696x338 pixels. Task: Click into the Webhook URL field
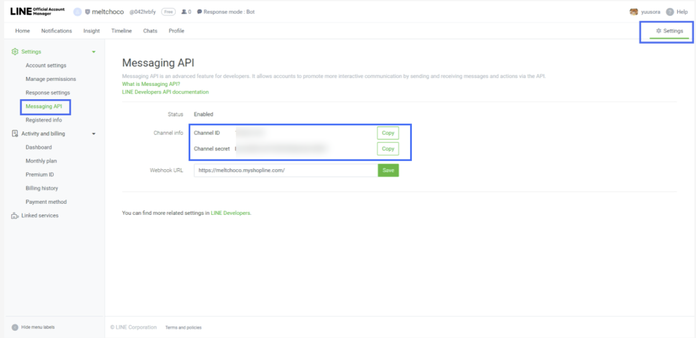point(286,171)
